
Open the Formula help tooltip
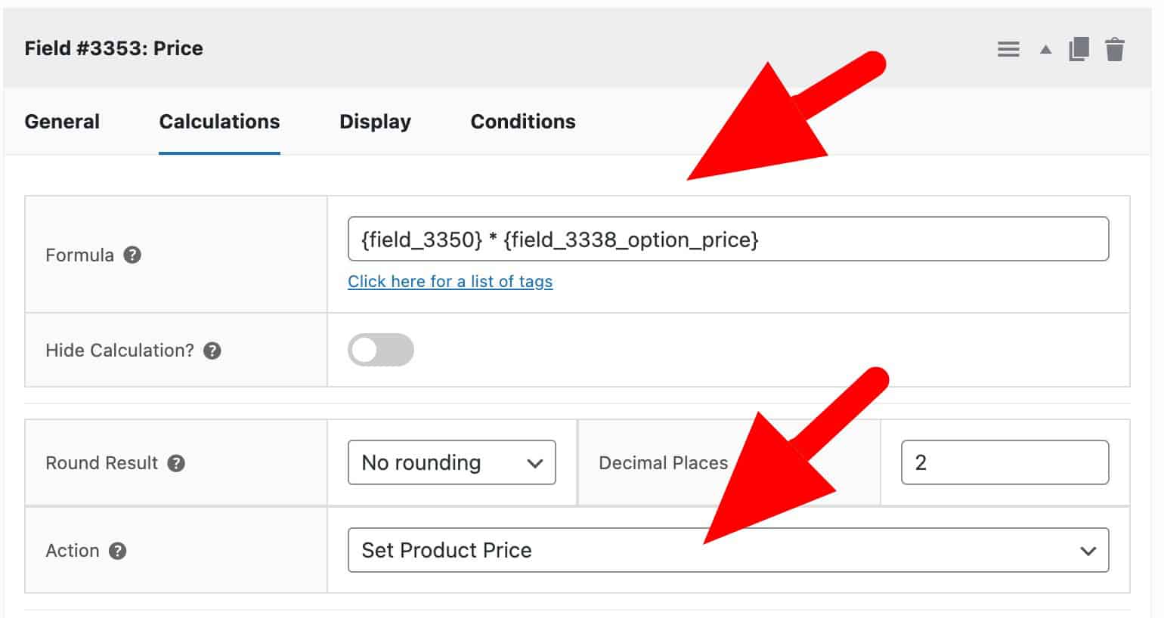tap(132, 255)
